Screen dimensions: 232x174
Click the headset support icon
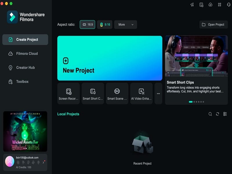229,5
